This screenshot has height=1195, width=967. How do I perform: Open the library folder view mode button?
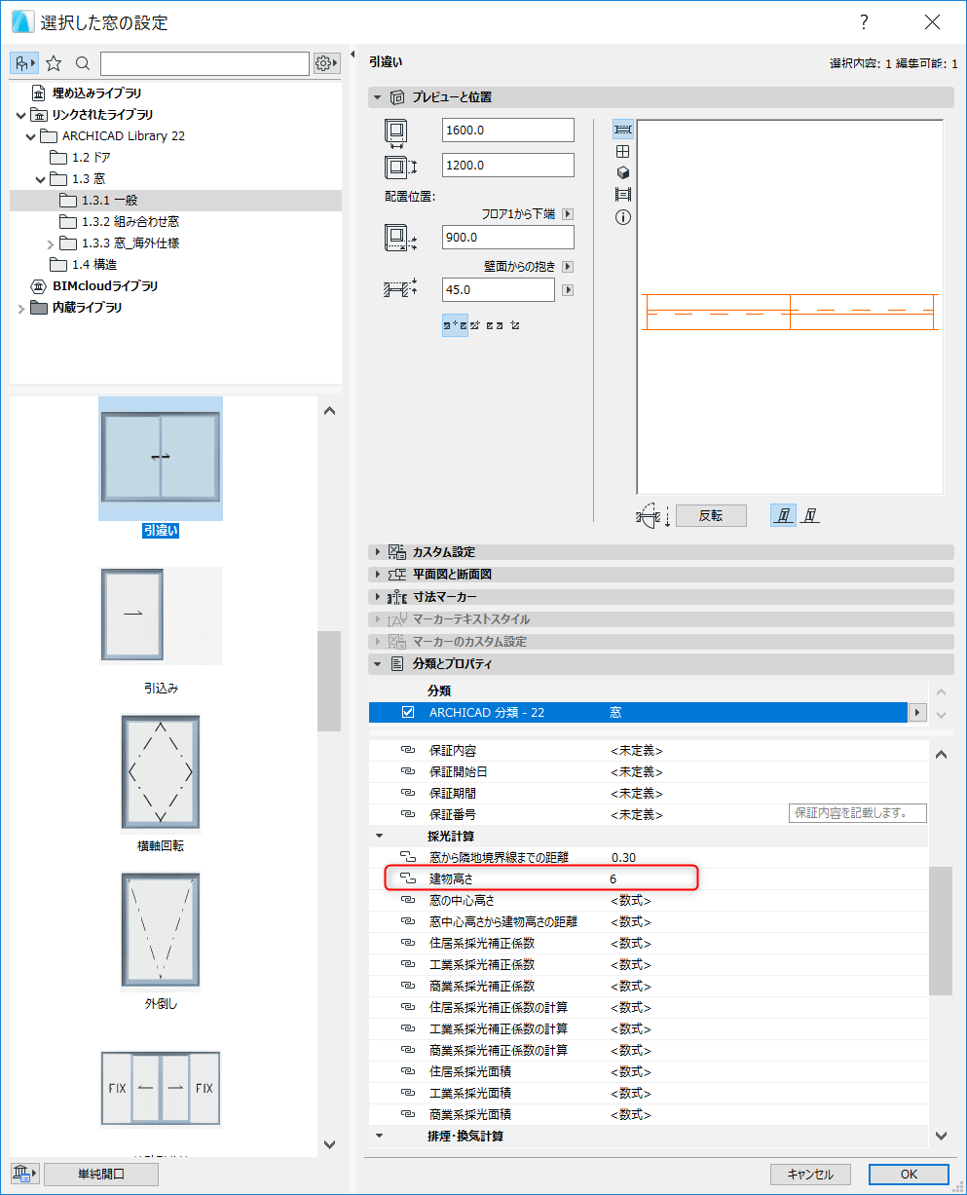coord(24,63)
